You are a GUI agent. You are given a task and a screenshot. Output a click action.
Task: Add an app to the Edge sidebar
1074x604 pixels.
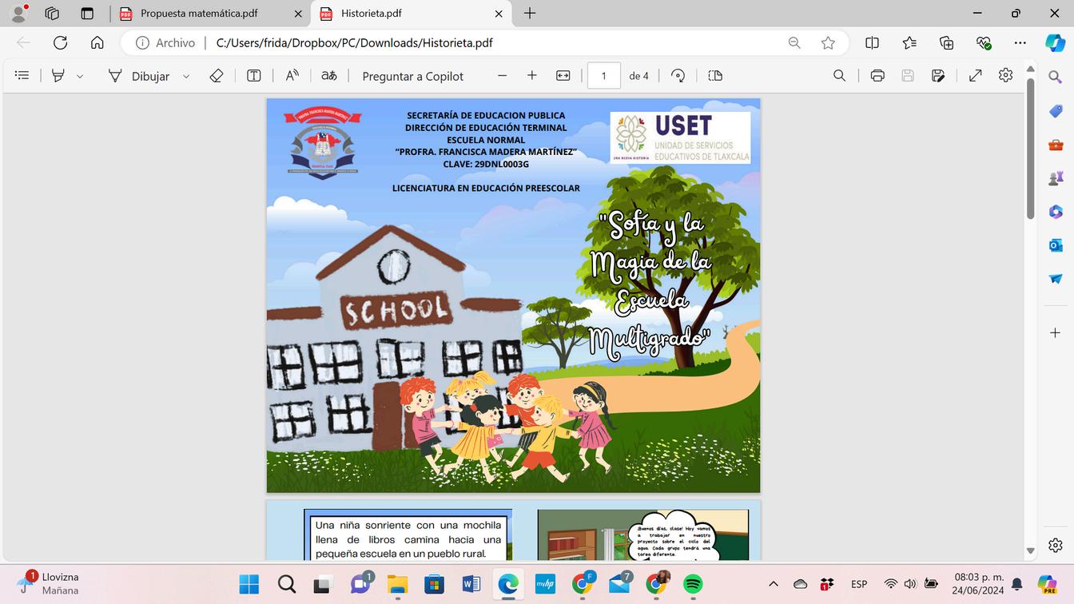1056,332
